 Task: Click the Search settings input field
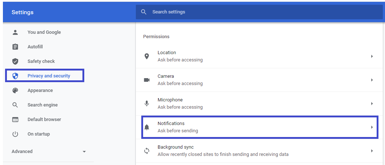[x=259, y=12]
